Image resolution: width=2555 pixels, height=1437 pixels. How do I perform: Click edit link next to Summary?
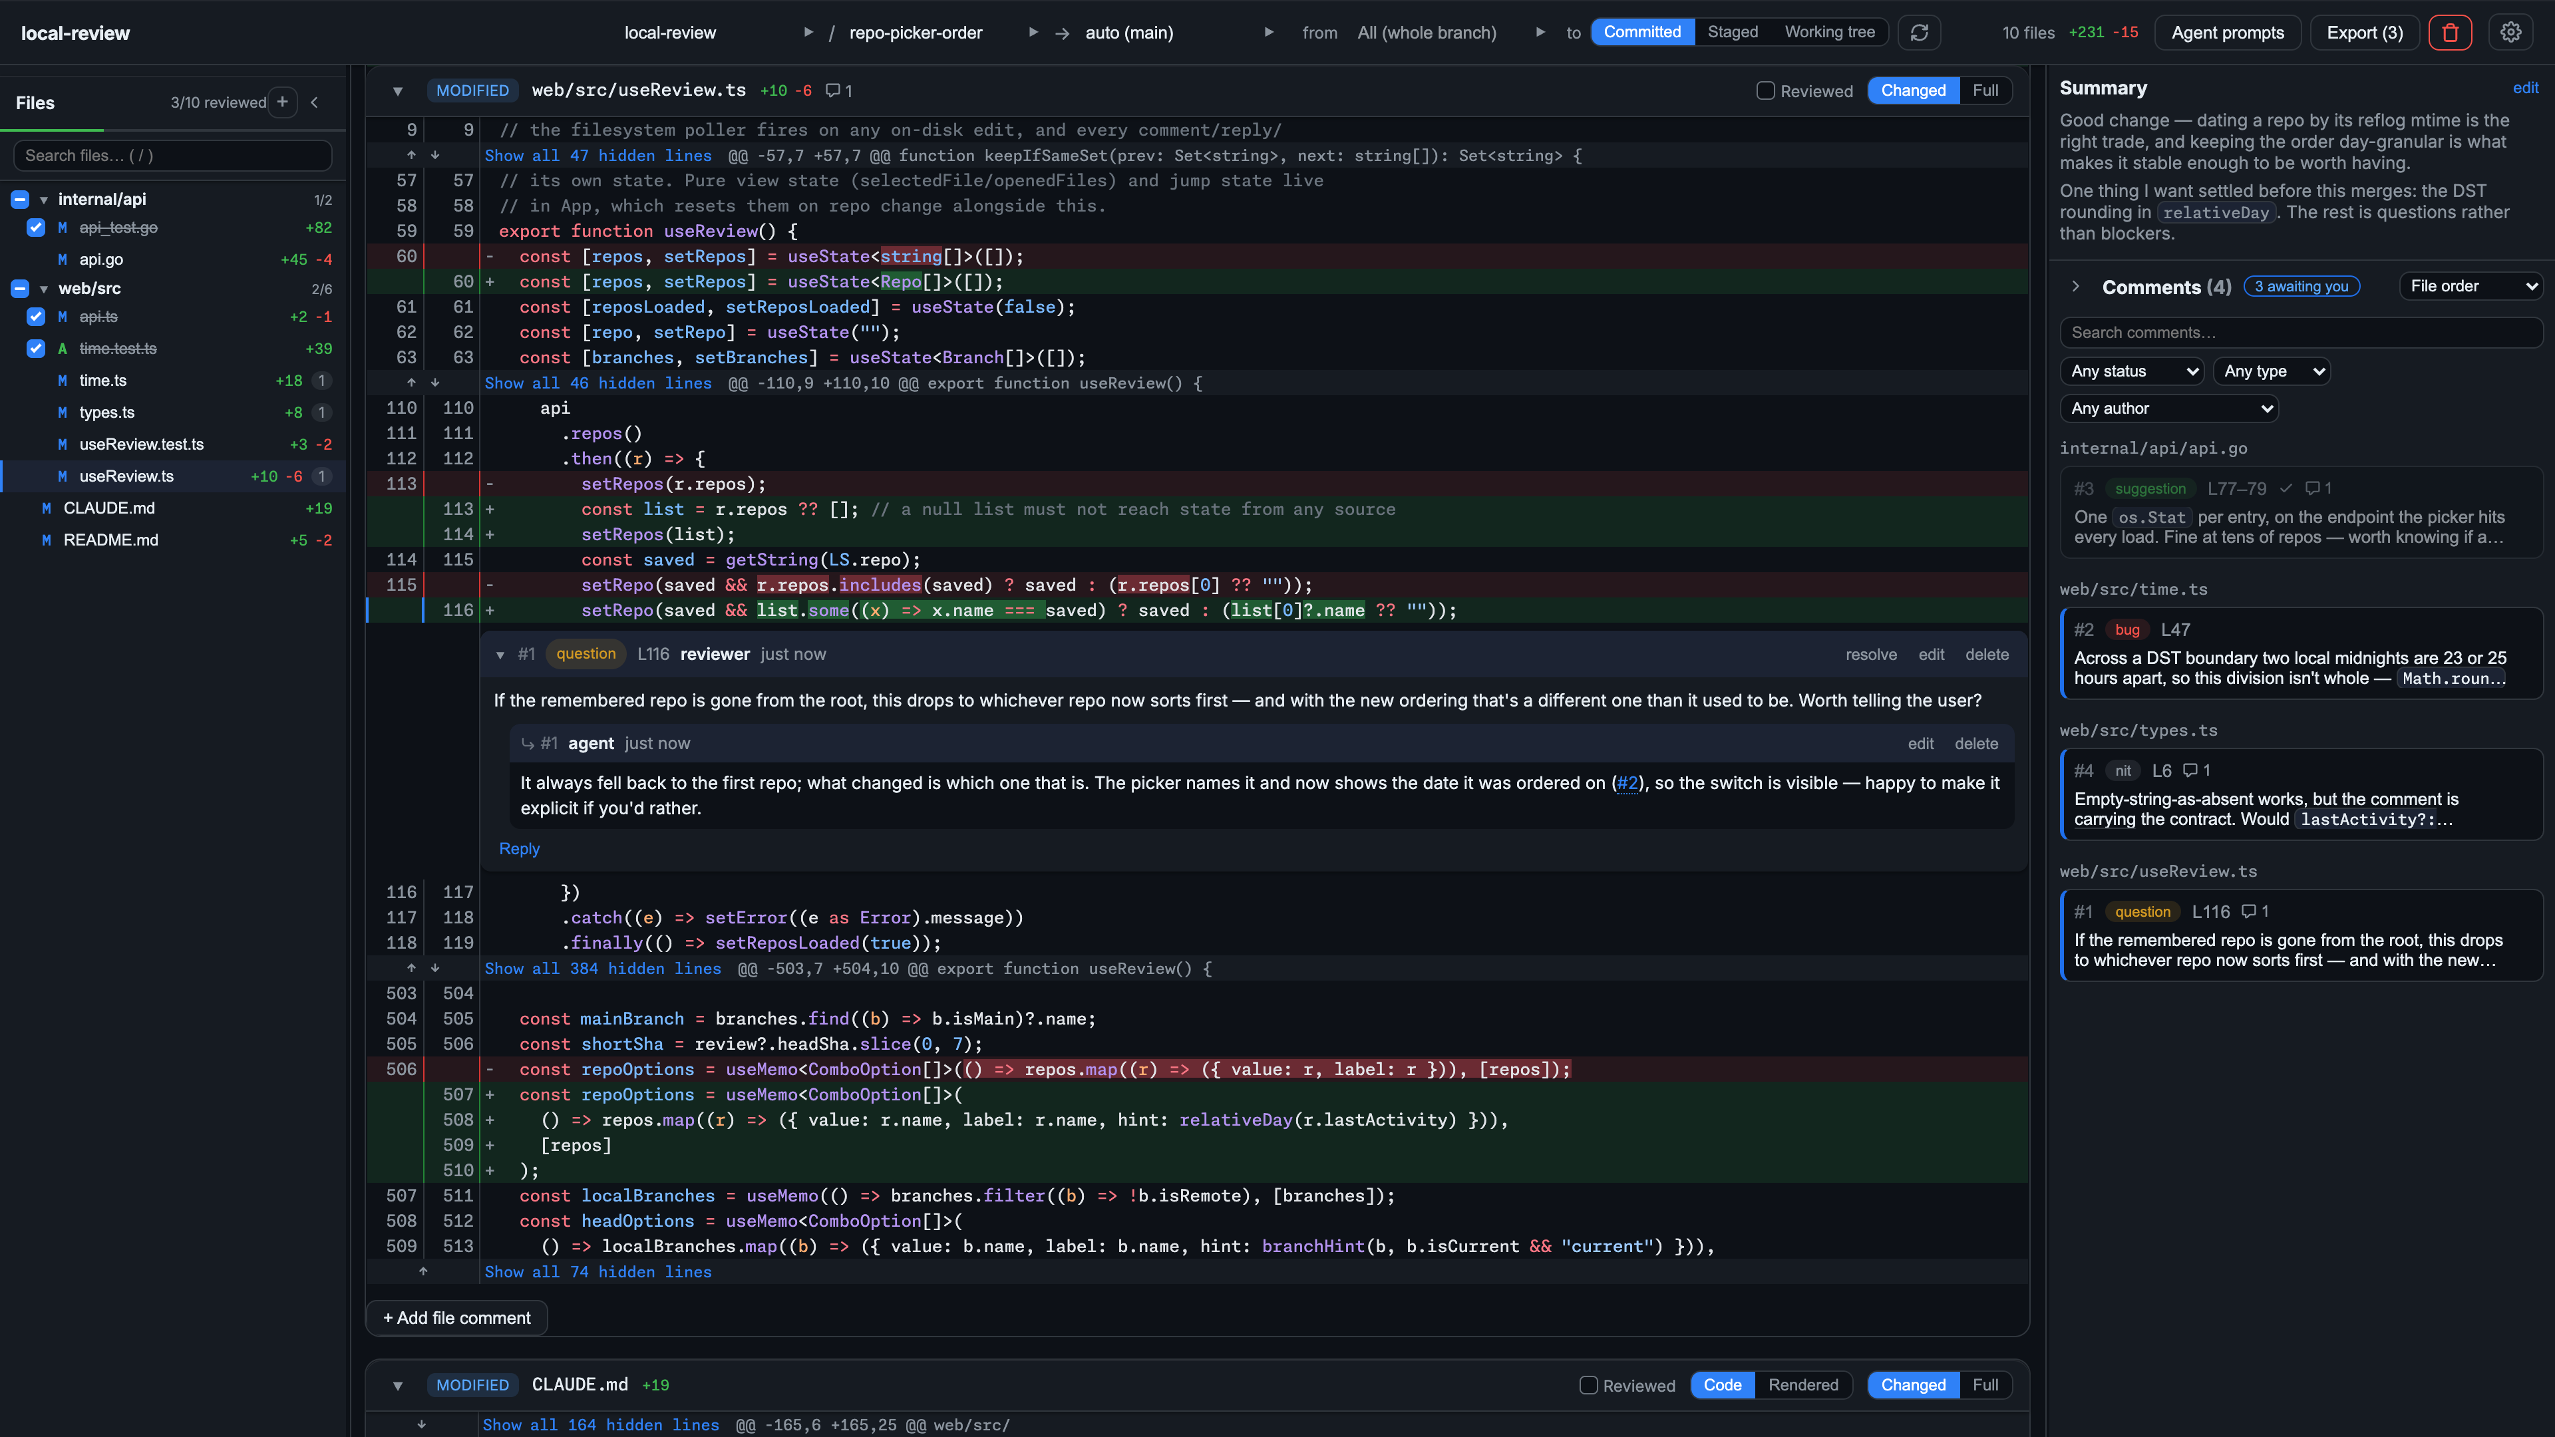pyautogui.click(x=2525, y=88)
